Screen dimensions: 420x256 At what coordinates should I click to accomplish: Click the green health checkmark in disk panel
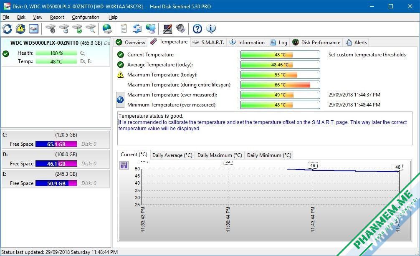point(6,53)
